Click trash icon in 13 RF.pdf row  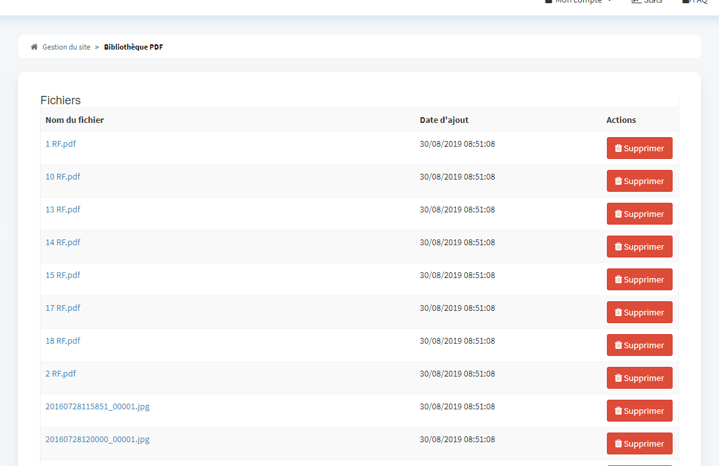point(618,214)
